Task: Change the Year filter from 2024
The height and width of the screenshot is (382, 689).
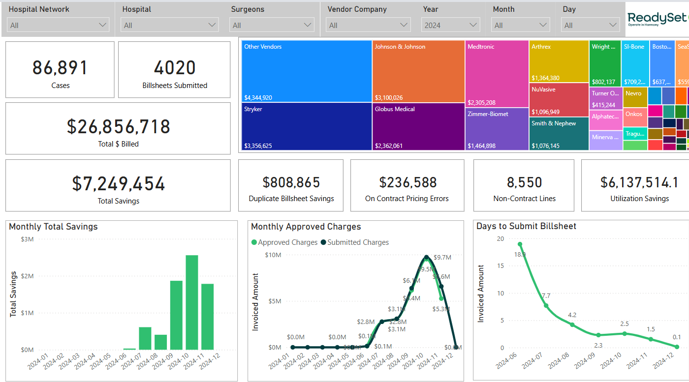Action: point(451,25)
